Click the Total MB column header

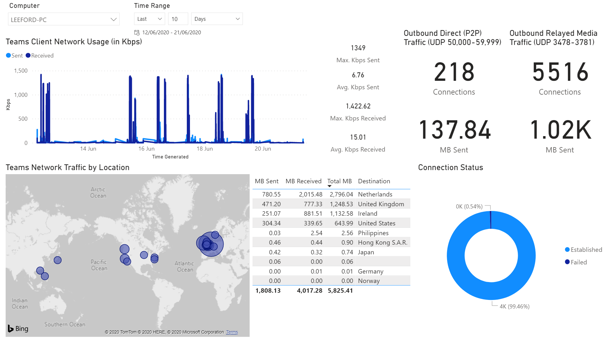tap(339, 181)
